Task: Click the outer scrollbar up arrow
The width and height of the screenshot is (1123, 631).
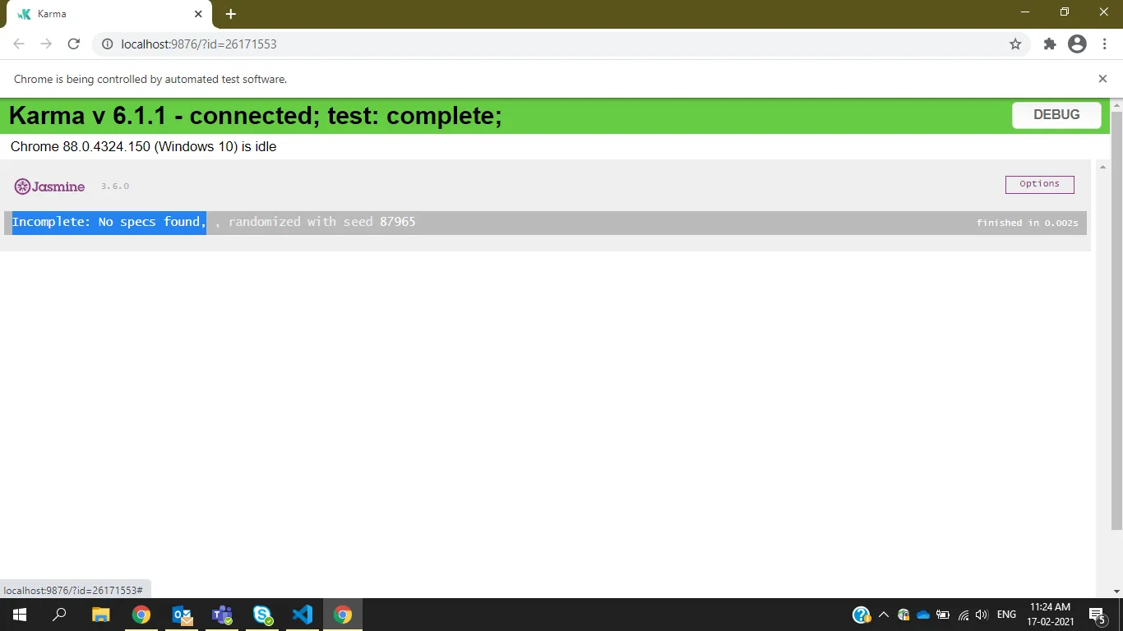Action: click(1116, 104)
